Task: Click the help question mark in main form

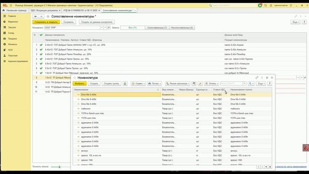Action: click(304, 22)
